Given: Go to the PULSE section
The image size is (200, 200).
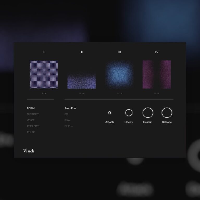Looking at the screenshot, I should coord(31,132).
